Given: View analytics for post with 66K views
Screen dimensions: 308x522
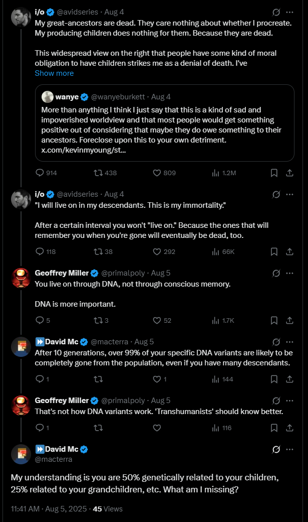Looking at the screenshot, I should [216, 251].
